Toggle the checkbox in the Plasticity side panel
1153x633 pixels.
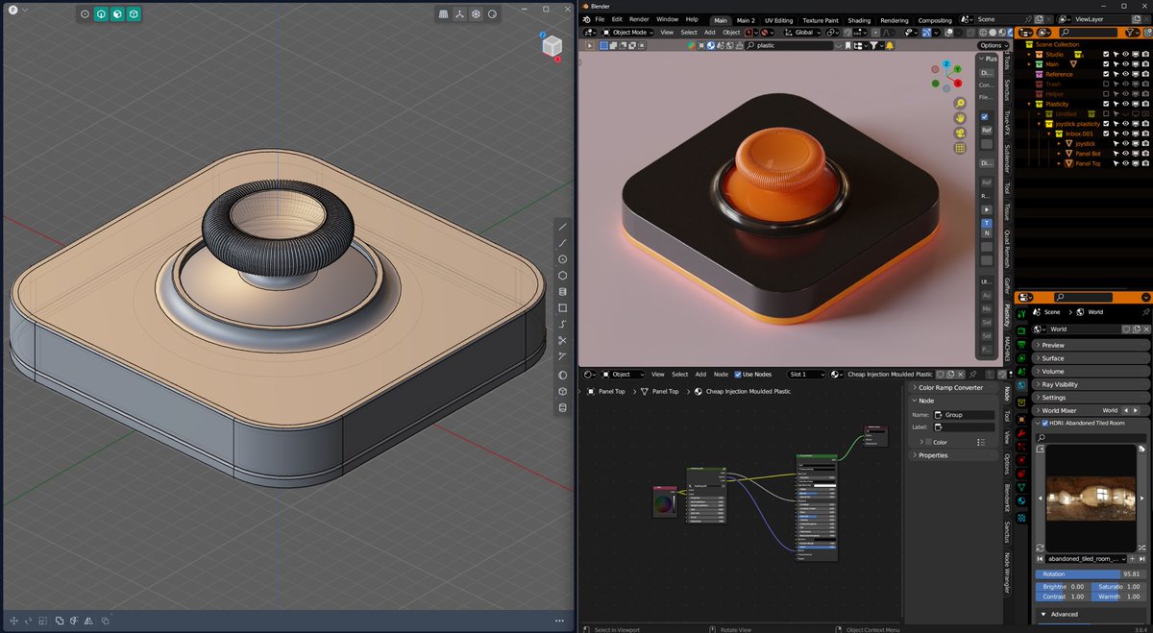click(x=985, y=116)
